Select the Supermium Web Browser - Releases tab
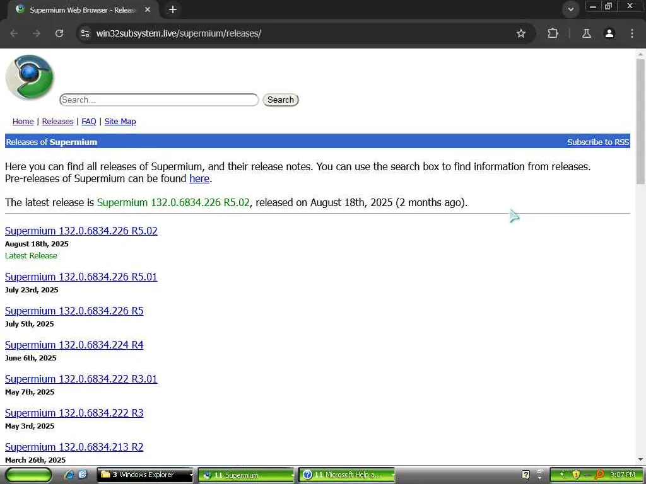Viewport: 646px width, 484px height. 83,10
